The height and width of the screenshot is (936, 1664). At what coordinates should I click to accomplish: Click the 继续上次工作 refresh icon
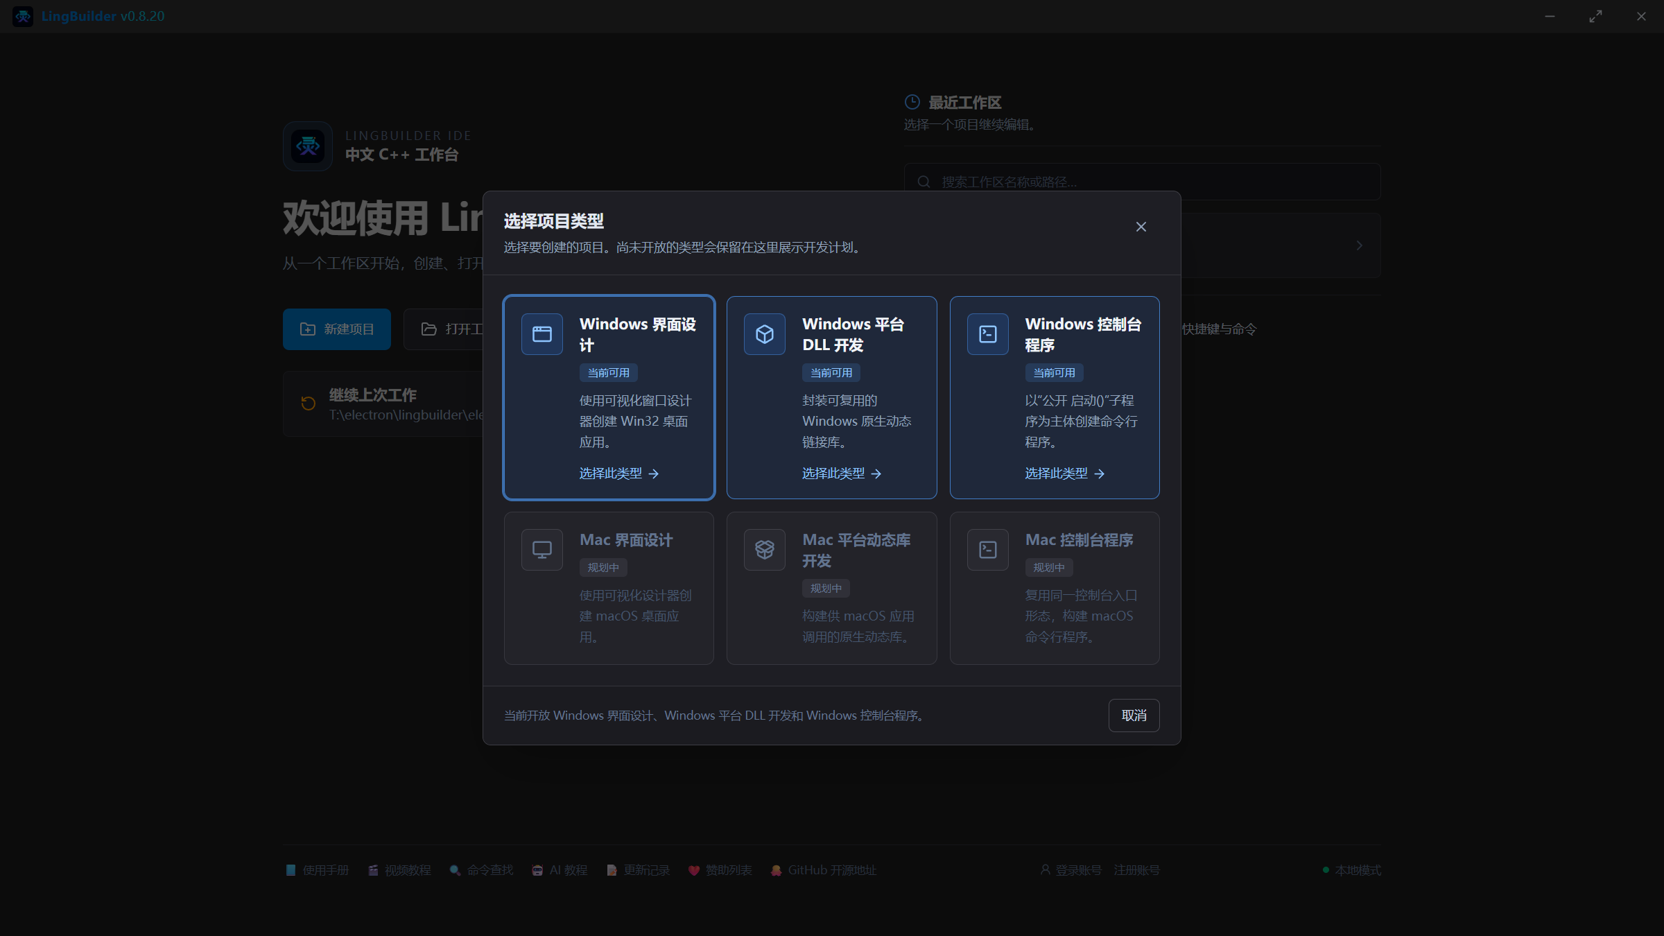[309, 404]
